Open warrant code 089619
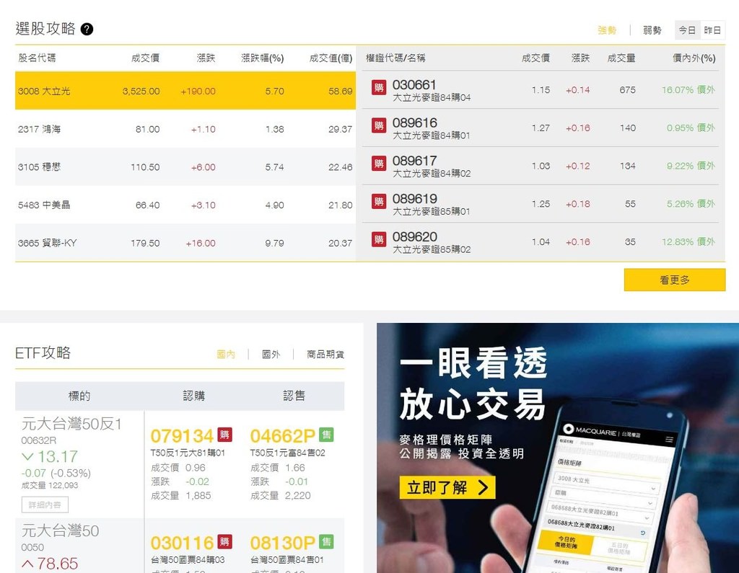 (414, 199)
